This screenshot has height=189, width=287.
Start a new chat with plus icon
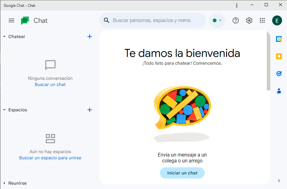click(x=90, y=37)
